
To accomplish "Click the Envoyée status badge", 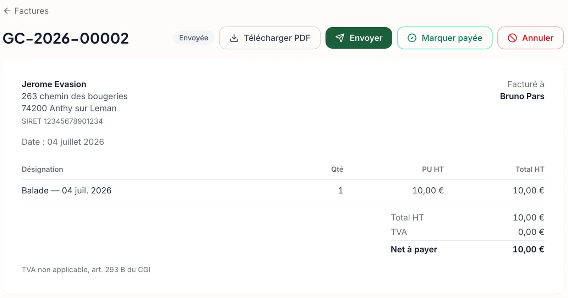I will pyautogui.click(x=193, y=38).
